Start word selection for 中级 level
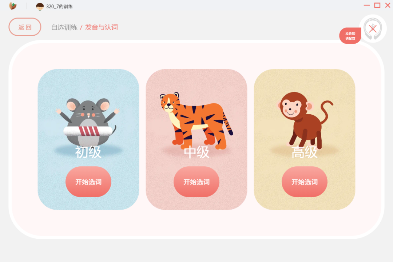393x262 pixels. 196,182
